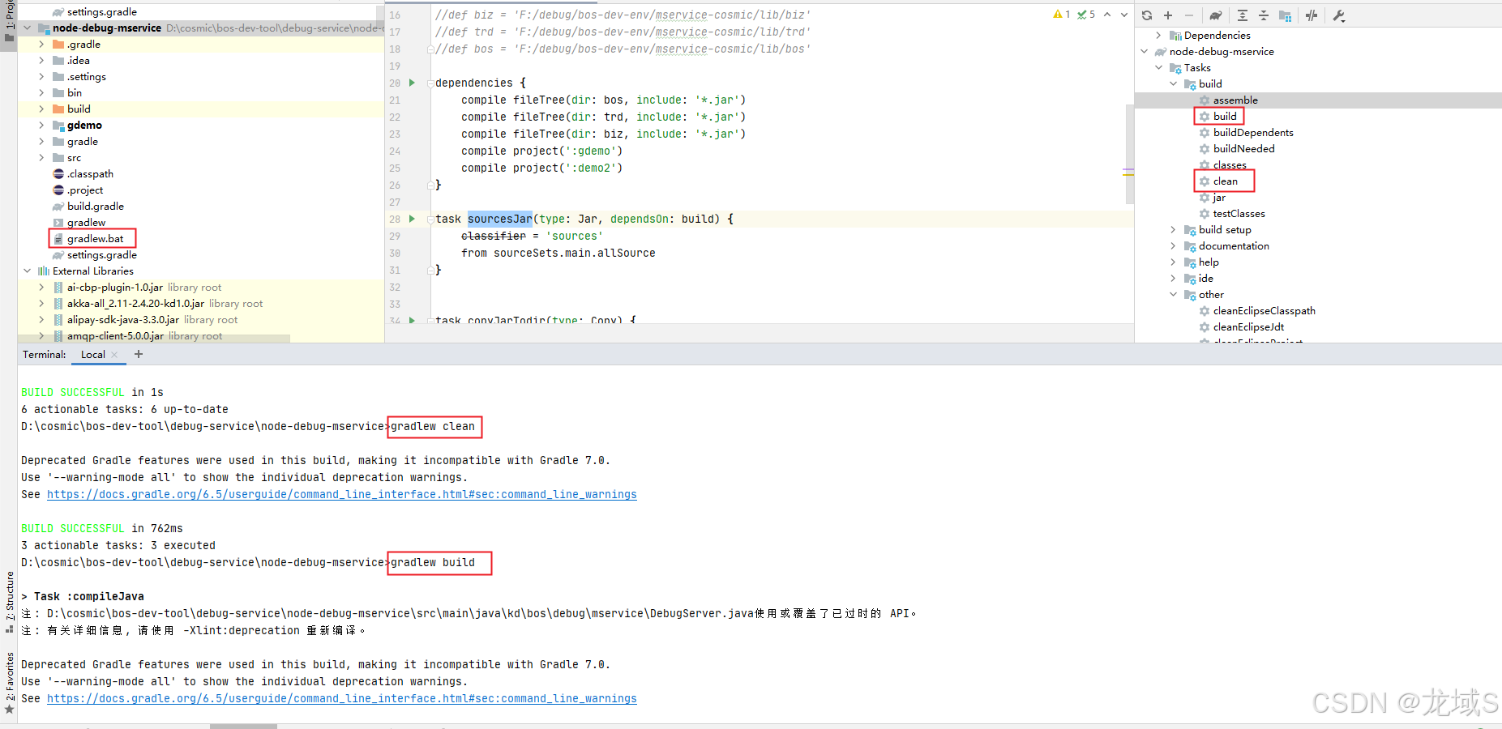Image resolution: width=1502 pixels, height=729 pixels.
Task: Open Gradle settings with the wrench icon
Action: (1338, 15)
